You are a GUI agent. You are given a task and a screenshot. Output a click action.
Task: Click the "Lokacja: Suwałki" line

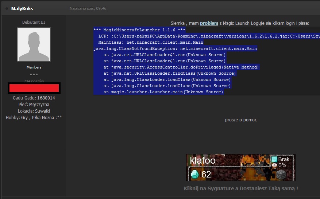pos(34,111)
